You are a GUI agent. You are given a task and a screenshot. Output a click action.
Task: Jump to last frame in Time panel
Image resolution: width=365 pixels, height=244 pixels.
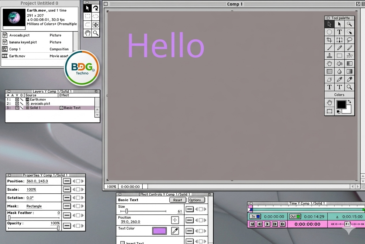click(x=282, y=224)
